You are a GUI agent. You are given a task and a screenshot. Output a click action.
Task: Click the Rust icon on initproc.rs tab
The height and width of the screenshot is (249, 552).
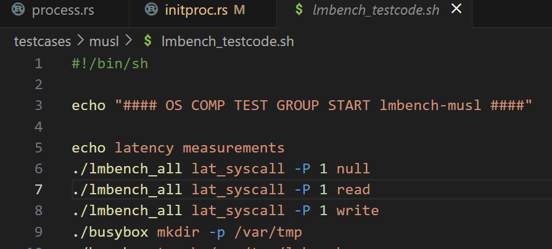pyautogui.click(x=151, y=10)
